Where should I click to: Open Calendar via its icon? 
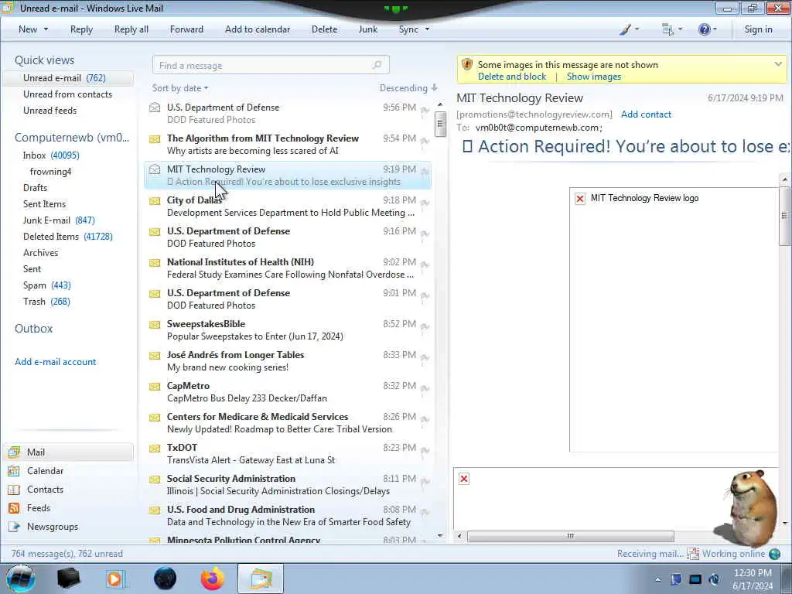tap(14, 471)
